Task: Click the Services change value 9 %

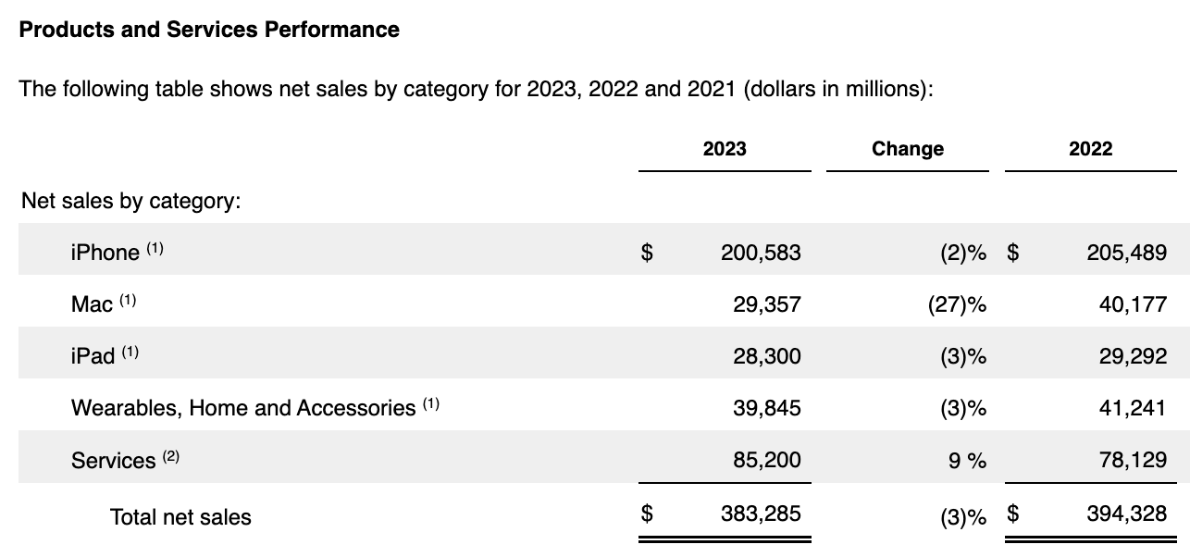Action: 967,460
